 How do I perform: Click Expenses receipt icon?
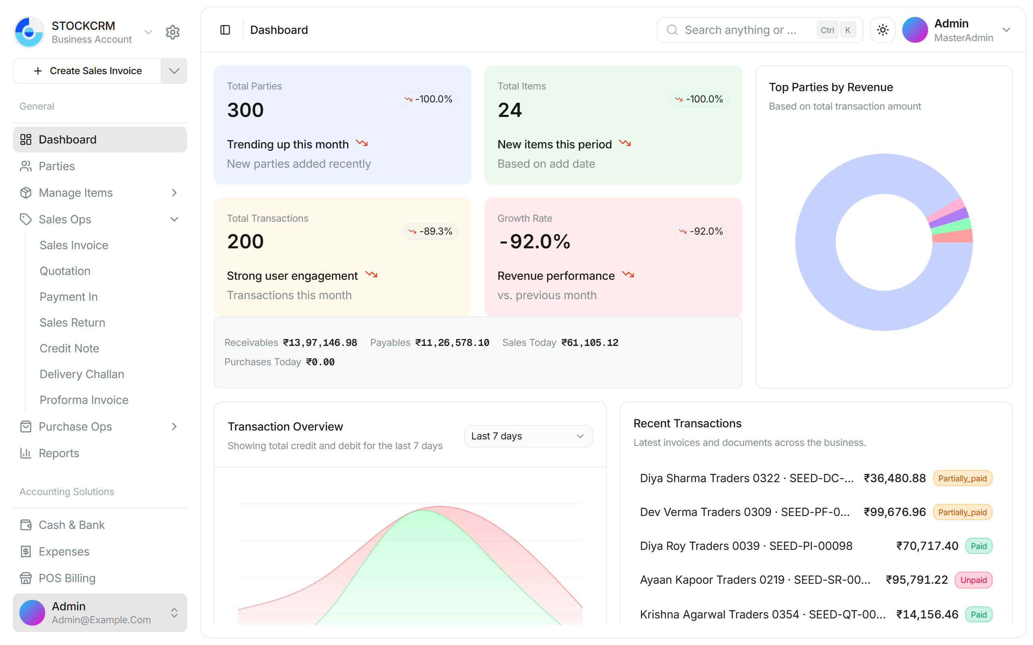(26, 551)
